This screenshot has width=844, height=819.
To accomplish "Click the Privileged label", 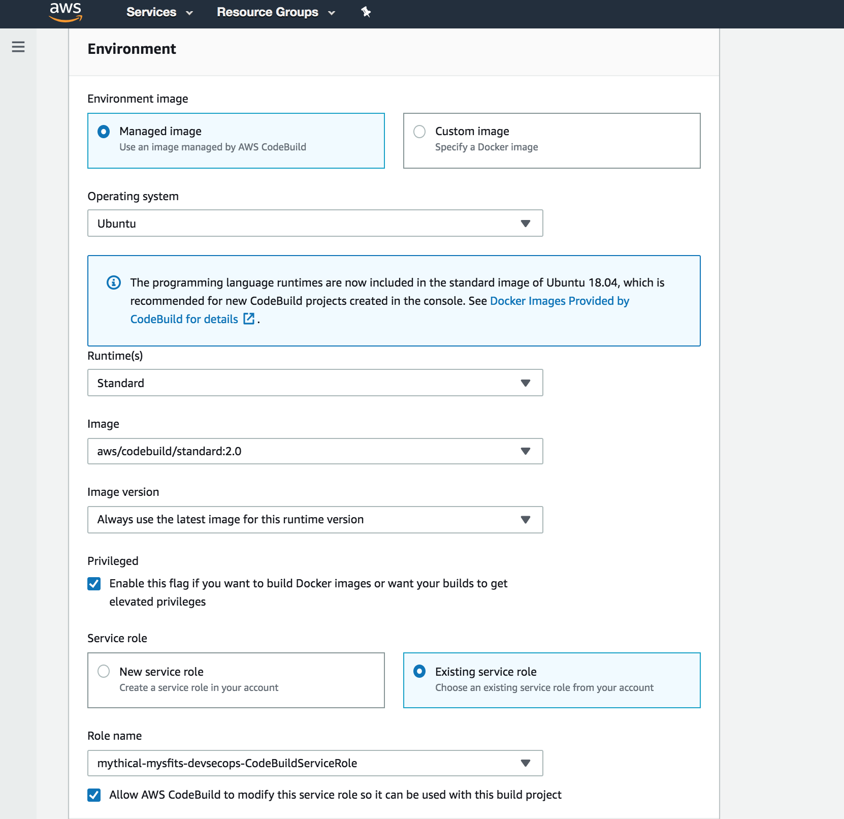I will [x=113, y=561].
